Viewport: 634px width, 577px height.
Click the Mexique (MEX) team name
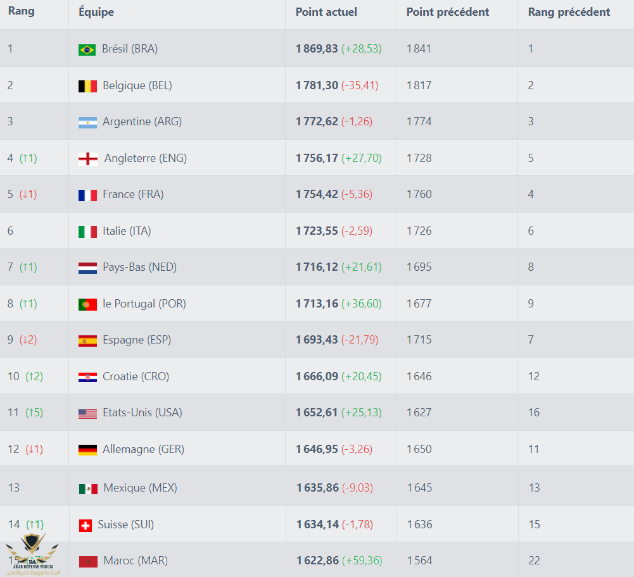point(140,488)
